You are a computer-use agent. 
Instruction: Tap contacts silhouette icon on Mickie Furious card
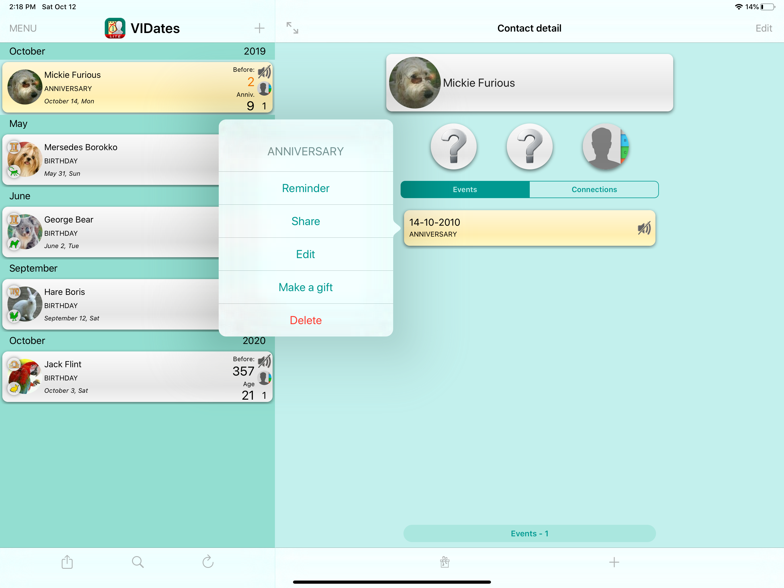(264, 89)
